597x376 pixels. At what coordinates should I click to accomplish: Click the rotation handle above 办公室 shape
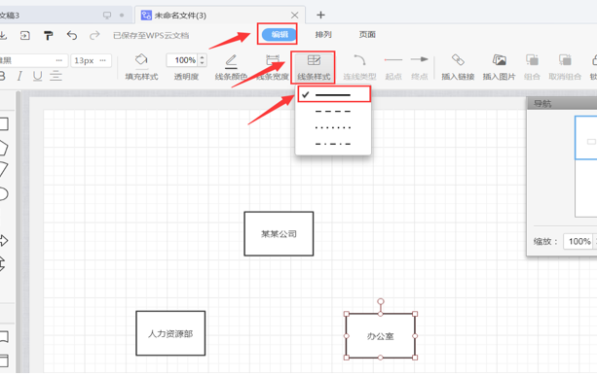point(381,301)
